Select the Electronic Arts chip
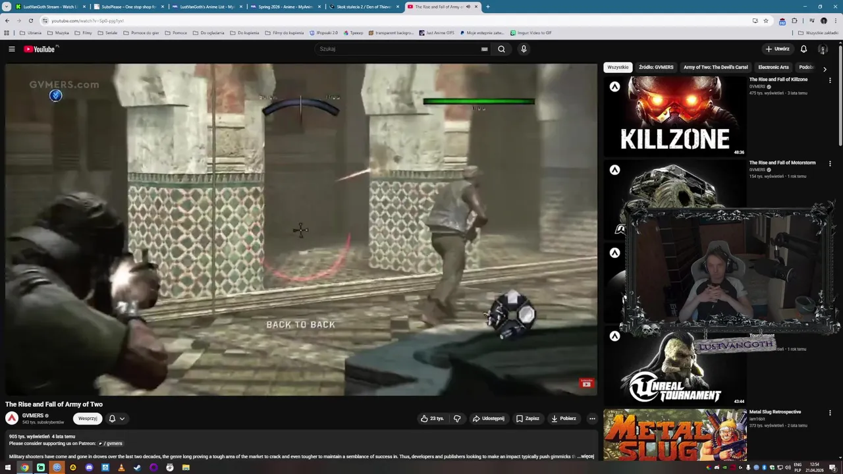The image size is (843, 474). (773, 67)
